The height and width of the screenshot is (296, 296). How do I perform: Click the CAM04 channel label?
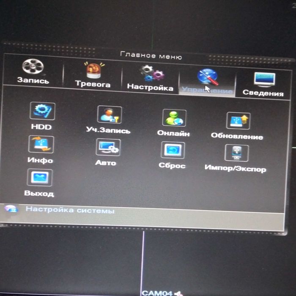(x=157, y=293)
